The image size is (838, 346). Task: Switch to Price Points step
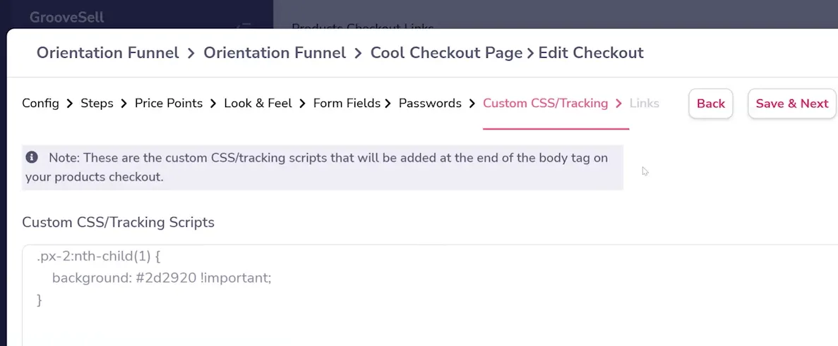pos(169,104)
